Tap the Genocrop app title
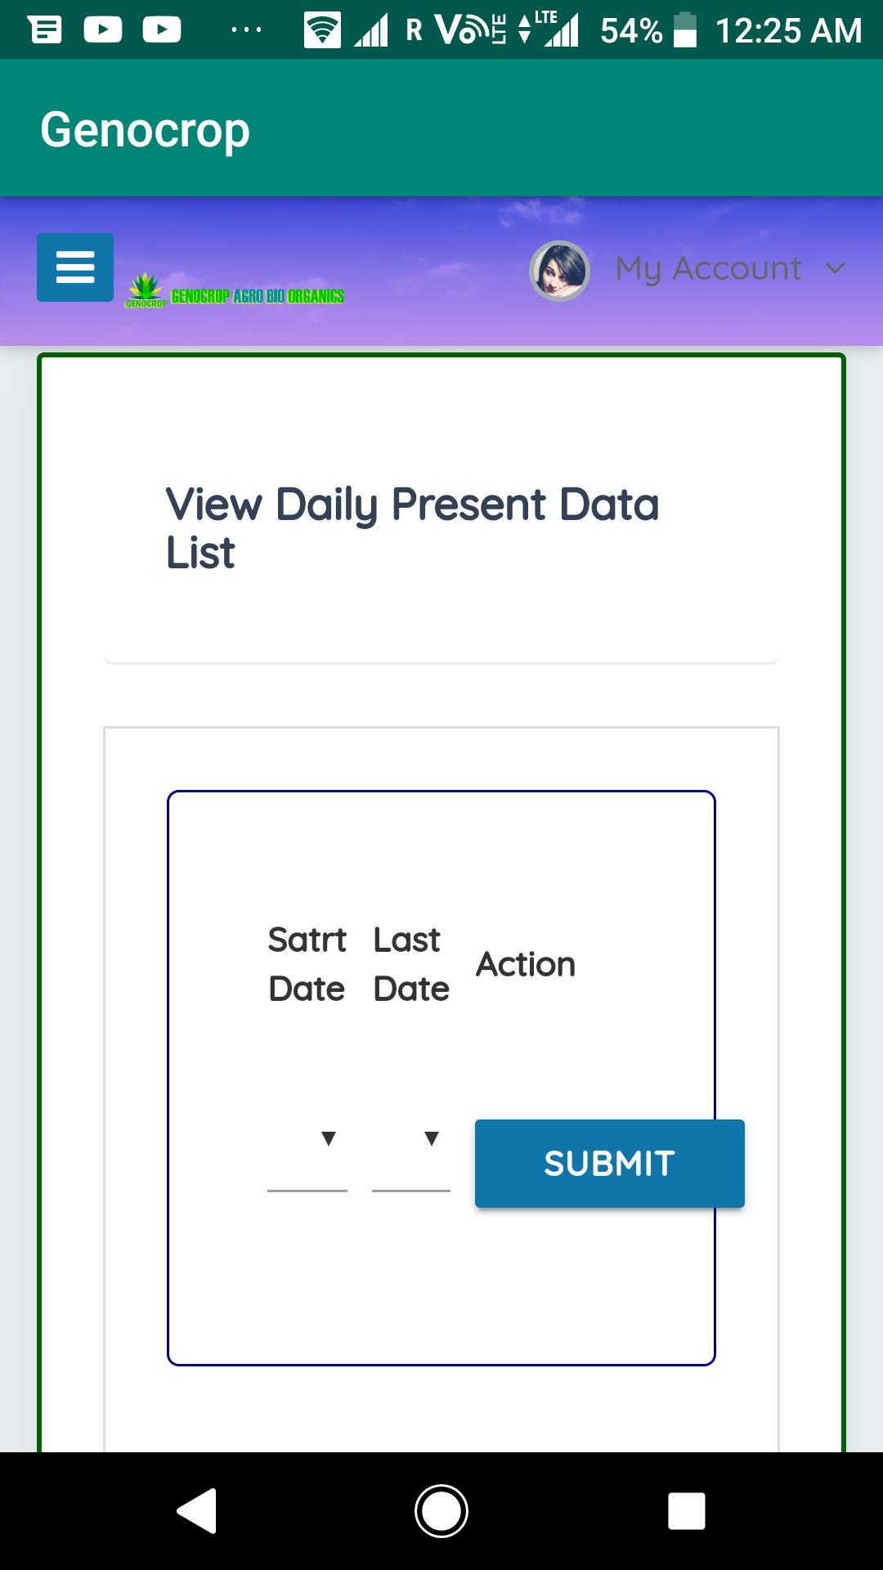 click(x=145, y=129)
